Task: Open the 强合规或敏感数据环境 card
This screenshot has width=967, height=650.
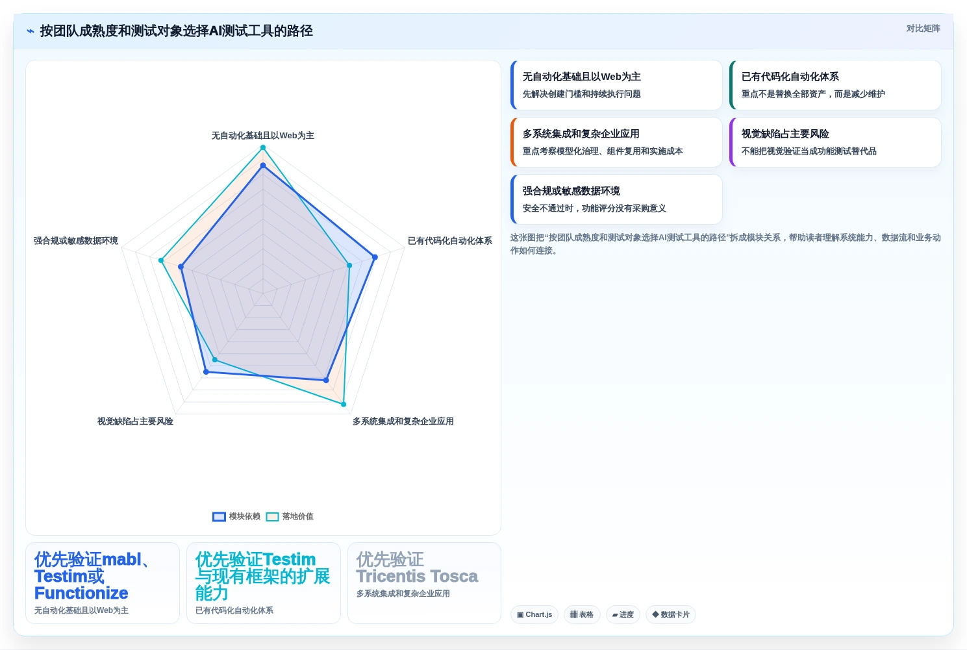Action: coord(616,199)
